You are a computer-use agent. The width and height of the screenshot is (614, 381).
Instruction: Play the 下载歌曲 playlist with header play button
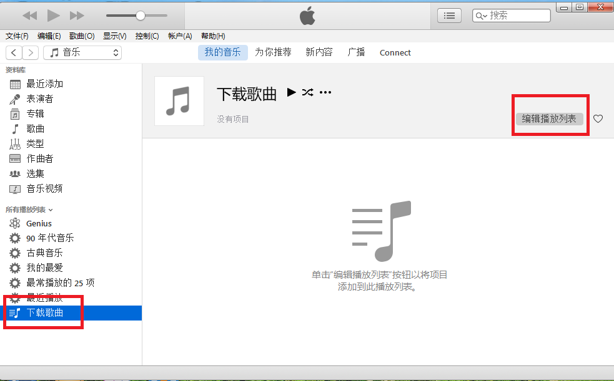291,92
